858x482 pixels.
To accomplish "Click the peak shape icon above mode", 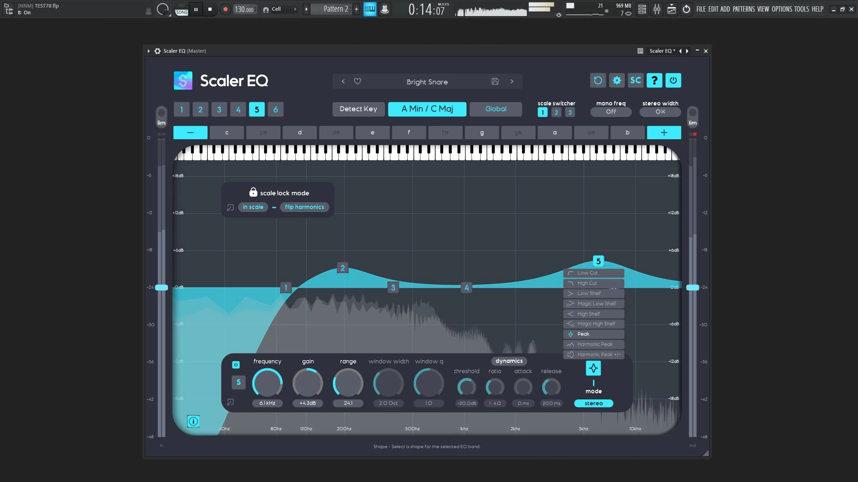I will tap(593, 368).
